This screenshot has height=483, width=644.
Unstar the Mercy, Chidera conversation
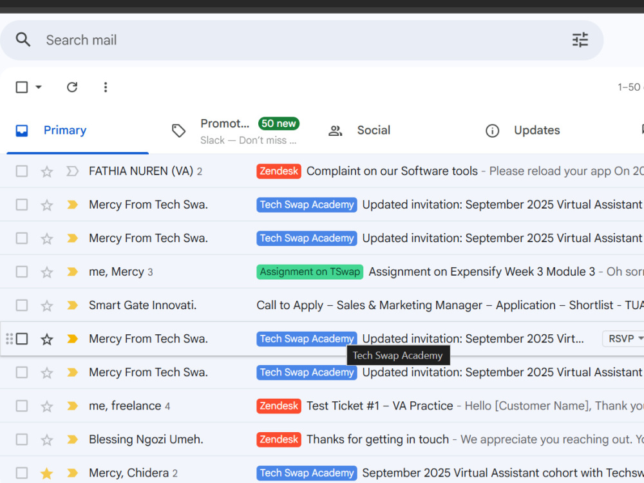pos(47,473)
